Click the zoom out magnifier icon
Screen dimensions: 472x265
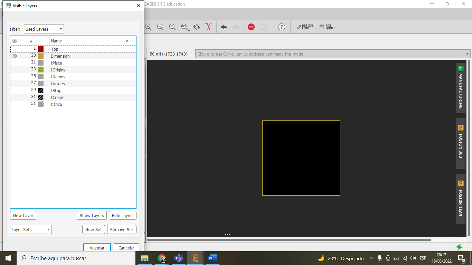click(160, 27)
